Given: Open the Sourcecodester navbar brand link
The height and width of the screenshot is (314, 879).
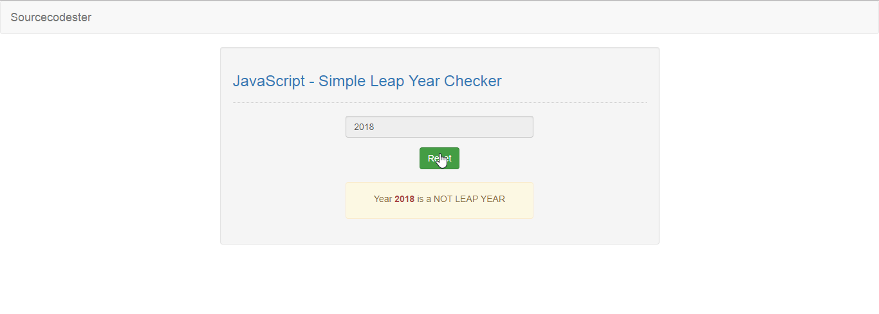Looking at the screenshot, I should pos(51,17).
